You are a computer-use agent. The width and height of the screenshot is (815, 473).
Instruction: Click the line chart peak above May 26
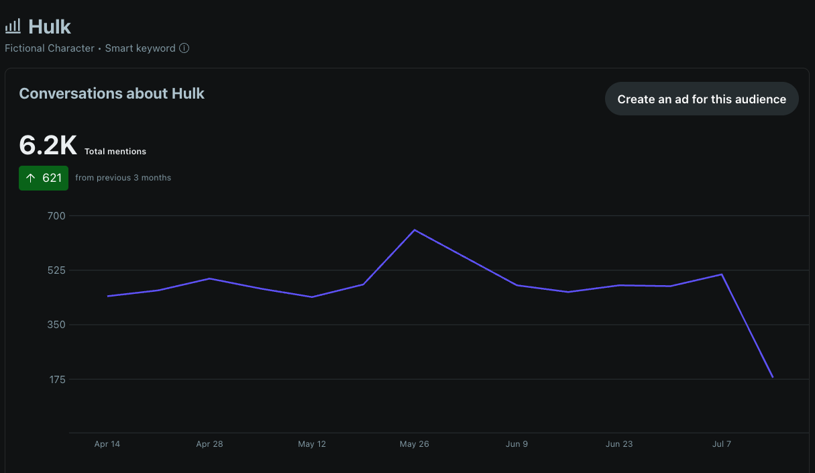tap(415, 230)
